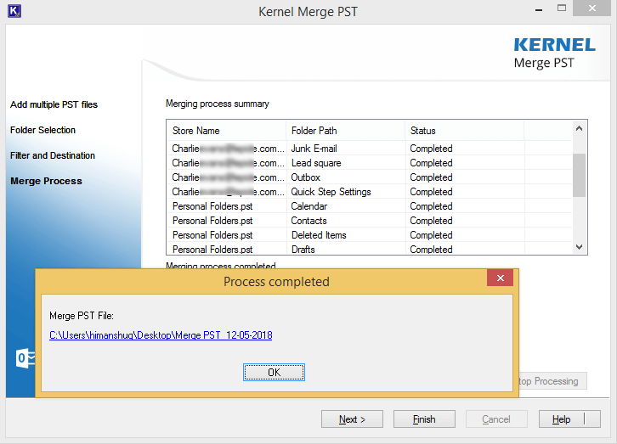Click OK in Process completed dialog
The height and width of the screenshot is (444, 617).
coord(274,372)
